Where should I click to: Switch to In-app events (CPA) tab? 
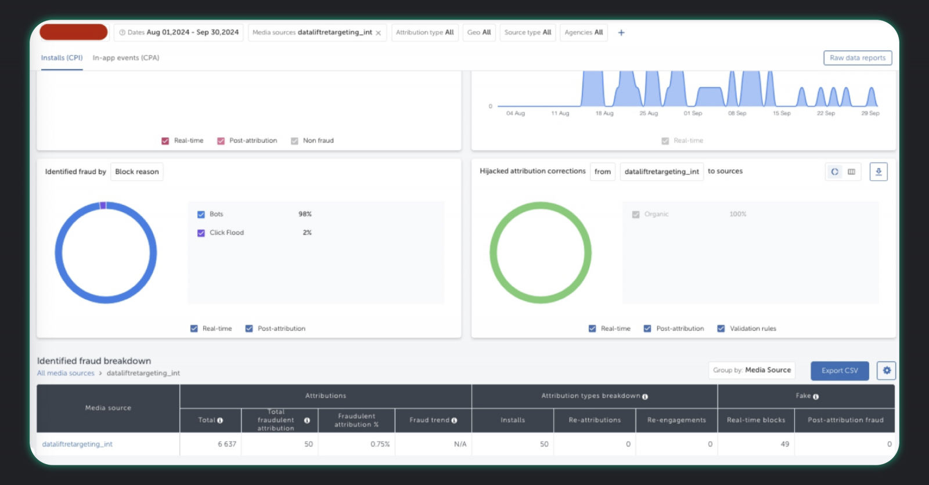[x=126, y=58]
